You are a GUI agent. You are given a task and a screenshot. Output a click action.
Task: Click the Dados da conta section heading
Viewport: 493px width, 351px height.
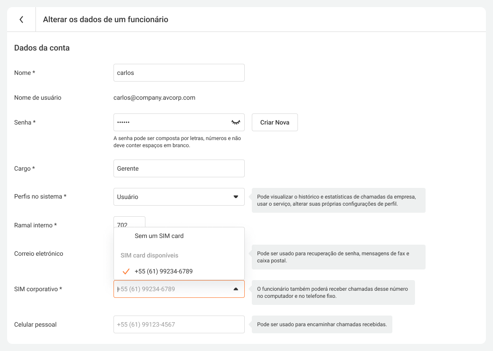(x=42, y=48)
